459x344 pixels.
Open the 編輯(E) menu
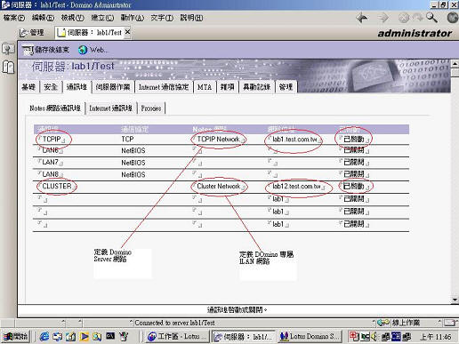coord(43,18)
